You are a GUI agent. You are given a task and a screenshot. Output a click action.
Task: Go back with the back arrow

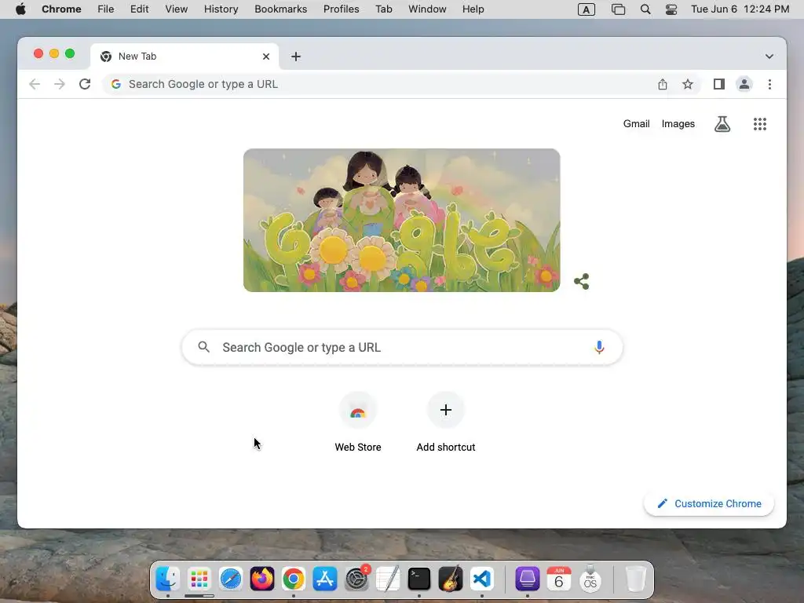coord(35,84)
